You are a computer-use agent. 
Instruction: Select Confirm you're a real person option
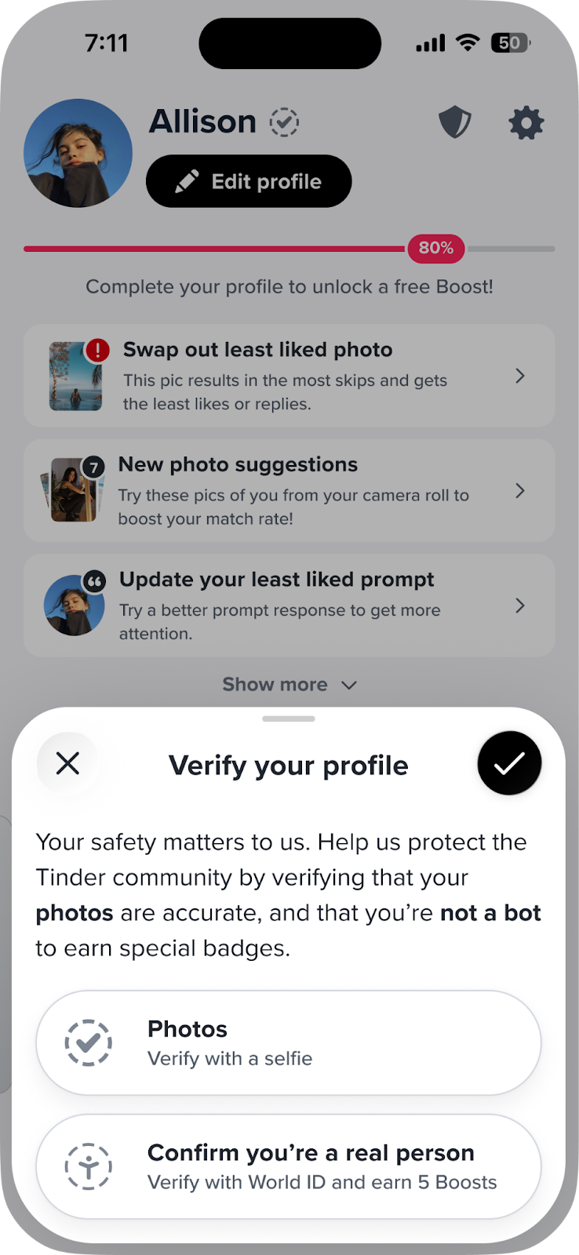coord(289,1166)
